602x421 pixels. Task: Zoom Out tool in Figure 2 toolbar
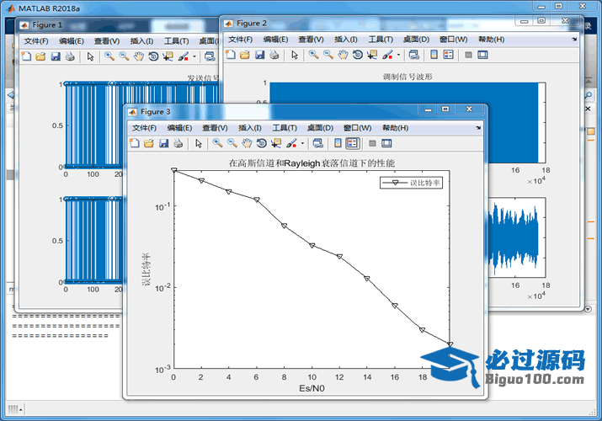point(328,55)
